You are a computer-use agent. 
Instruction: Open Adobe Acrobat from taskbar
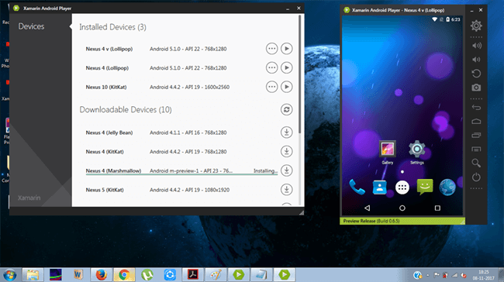pyautogui.click(x=193, y=275)
